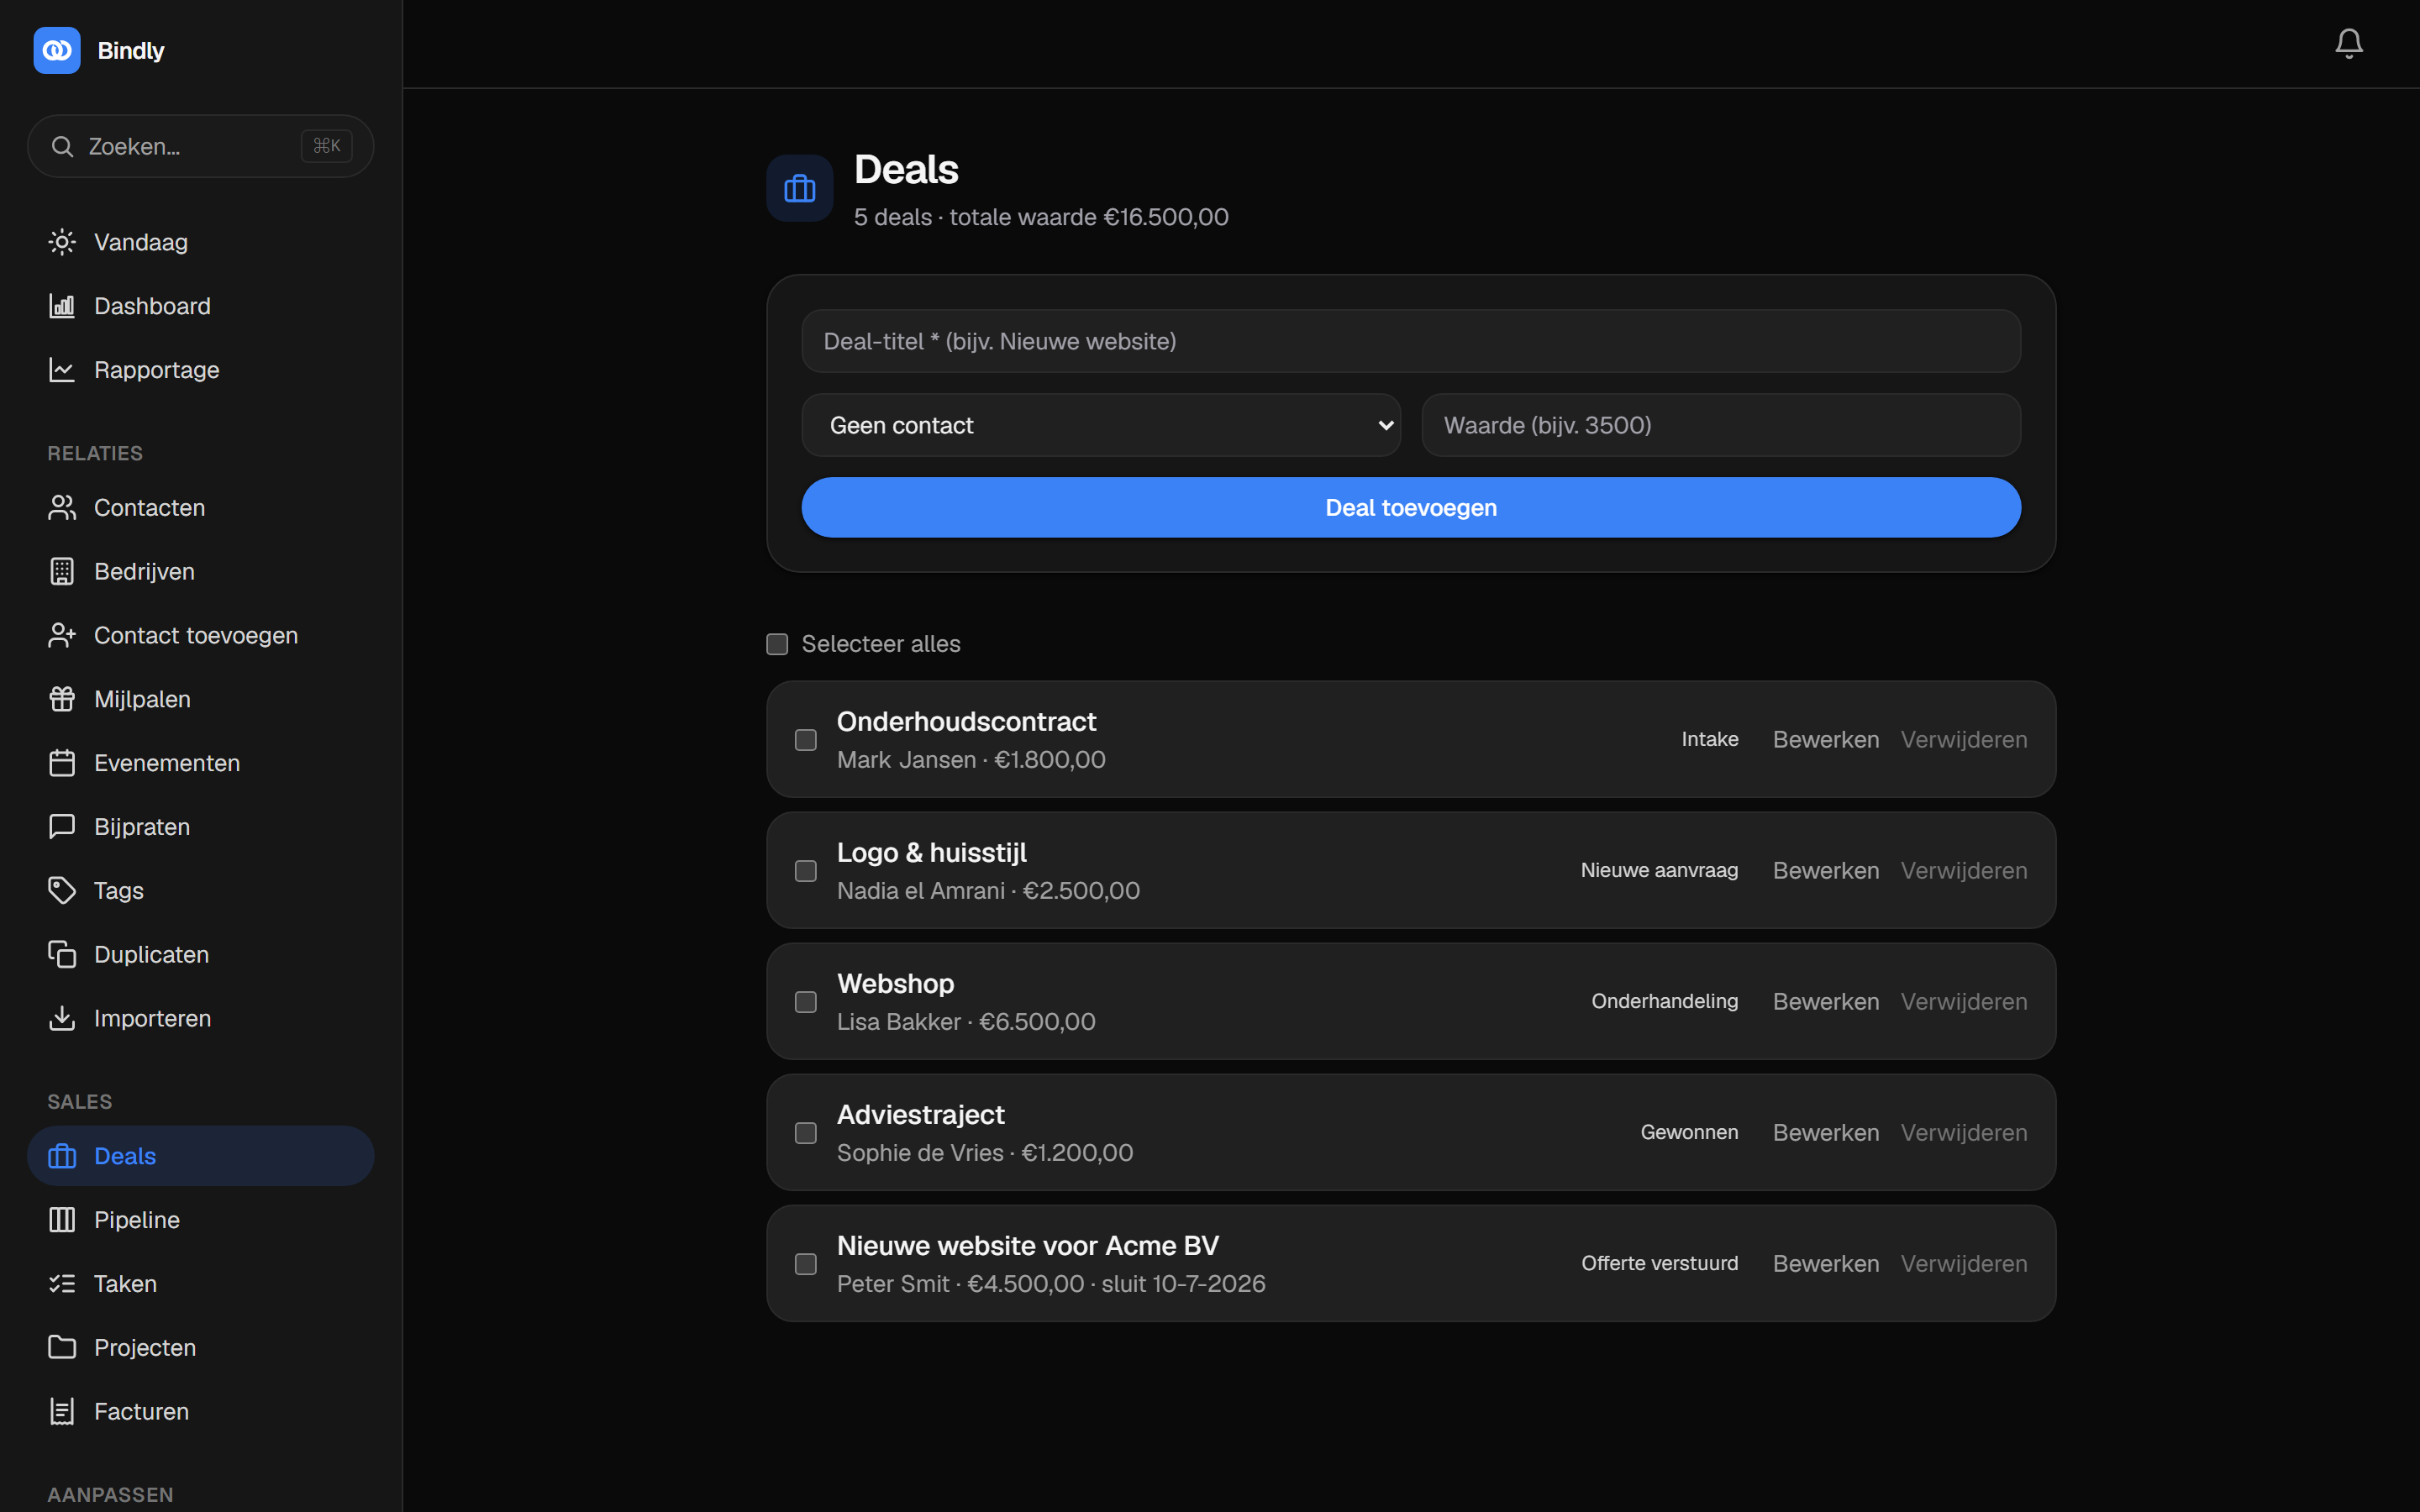Check the Onderhoudscontract deal checkbox

pyautogui.click(x=805, y=740)
